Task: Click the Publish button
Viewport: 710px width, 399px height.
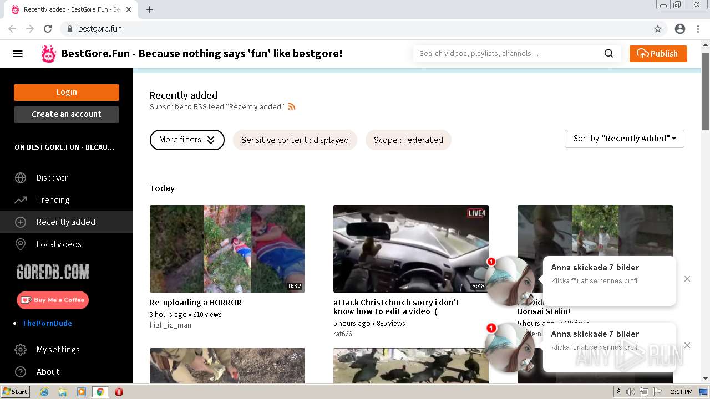Action: (x=658, y=54)
